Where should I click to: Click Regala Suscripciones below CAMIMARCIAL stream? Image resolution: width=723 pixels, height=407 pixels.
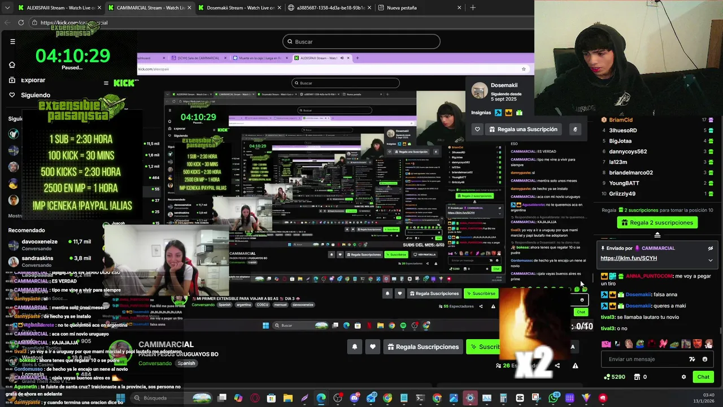coord(422,347)
